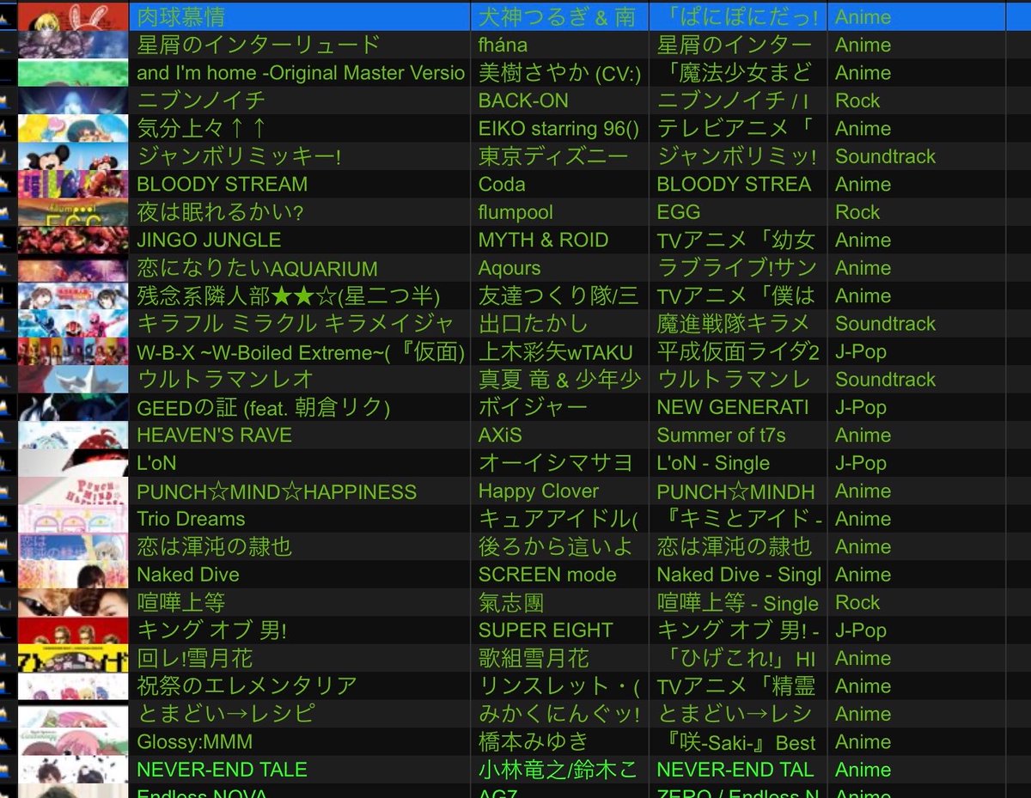The image size is (1031, 798).
Task: Select the song title Naked Dive
Action: click(188, 575)
